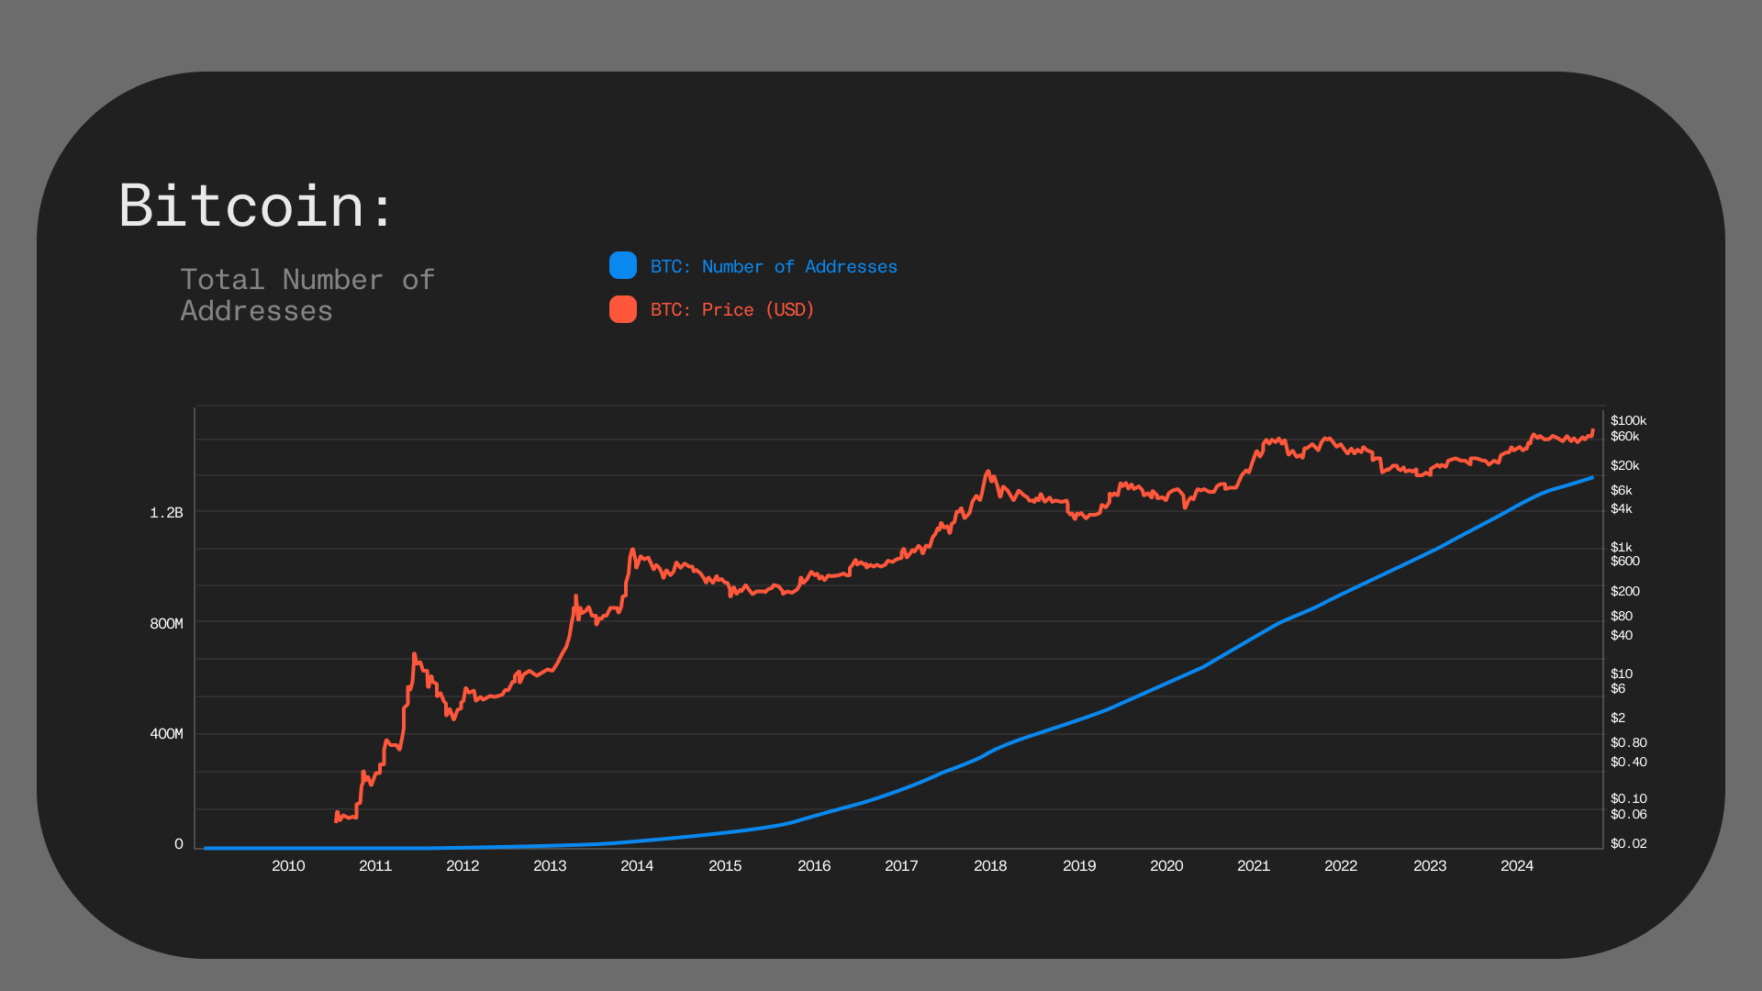The width and height of the screenshot is (1762, 991).
Task: Select the 'BTC: Number of Addresses' legend label
Action: [x=774, y=267]
